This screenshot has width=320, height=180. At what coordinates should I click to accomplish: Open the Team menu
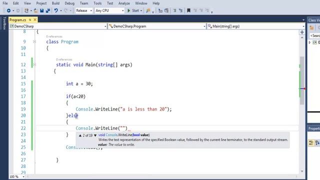tap(84, 3)
